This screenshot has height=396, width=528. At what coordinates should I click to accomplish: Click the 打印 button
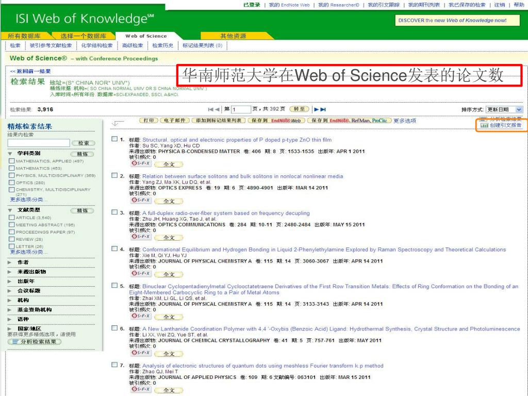coord(148,121)
